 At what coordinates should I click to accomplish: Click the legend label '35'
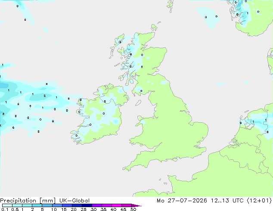103,209
